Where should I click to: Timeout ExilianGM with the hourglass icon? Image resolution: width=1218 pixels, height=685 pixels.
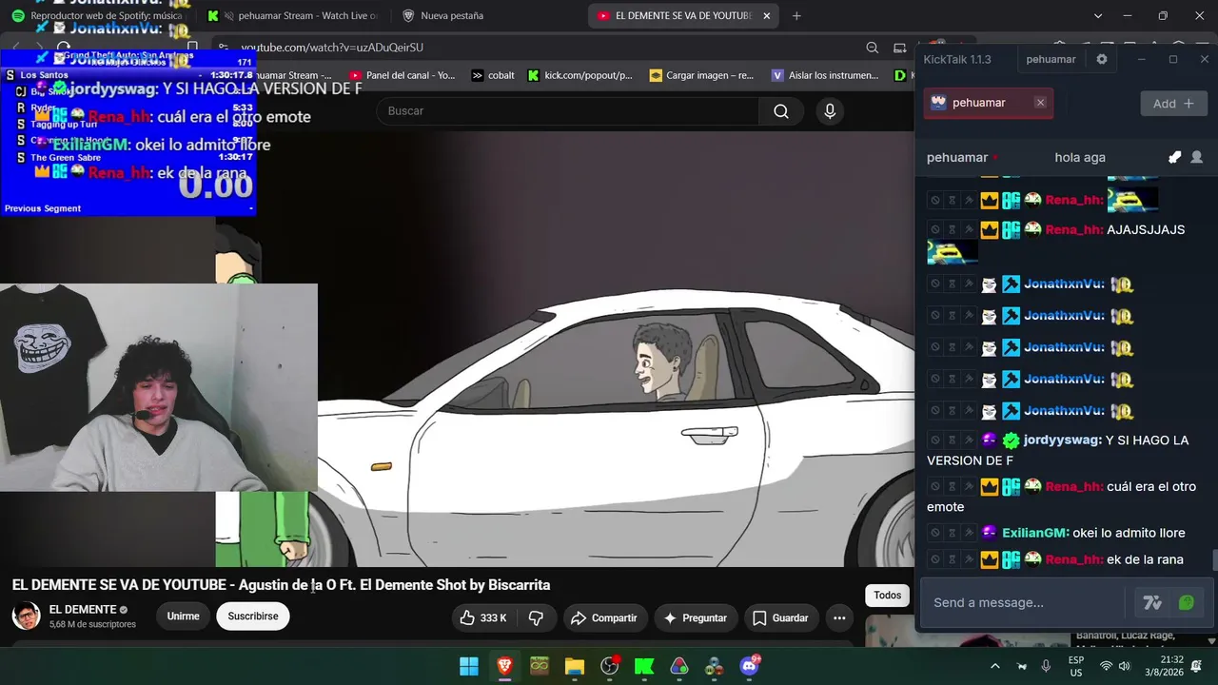click(x=952, y=533)
